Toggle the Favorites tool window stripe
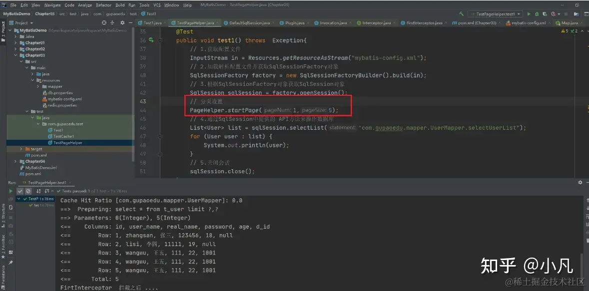Image resolution: width=589 pixels, height=291 pixels. click(3, 248)
